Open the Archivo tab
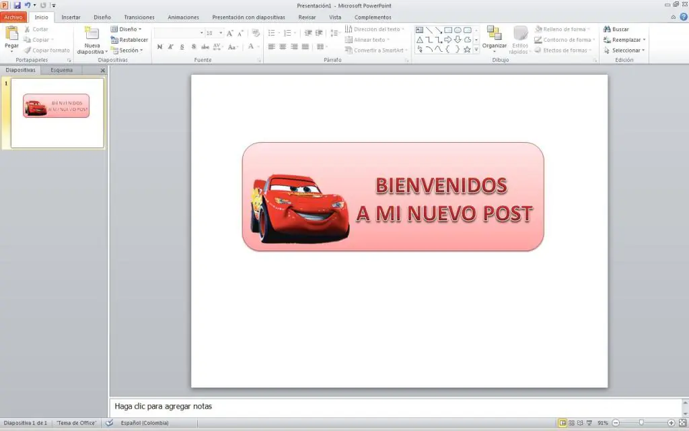The image size is (689, 431). tap(13, 17)
